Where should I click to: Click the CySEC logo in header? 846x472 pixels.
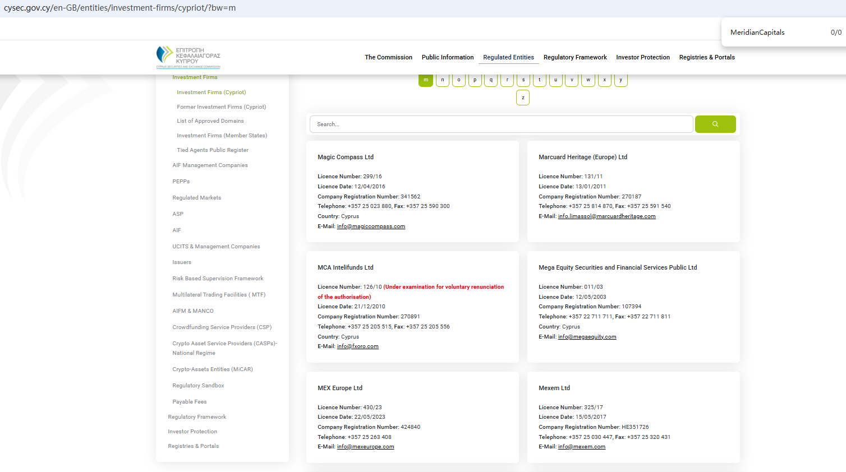click(188, 57)
